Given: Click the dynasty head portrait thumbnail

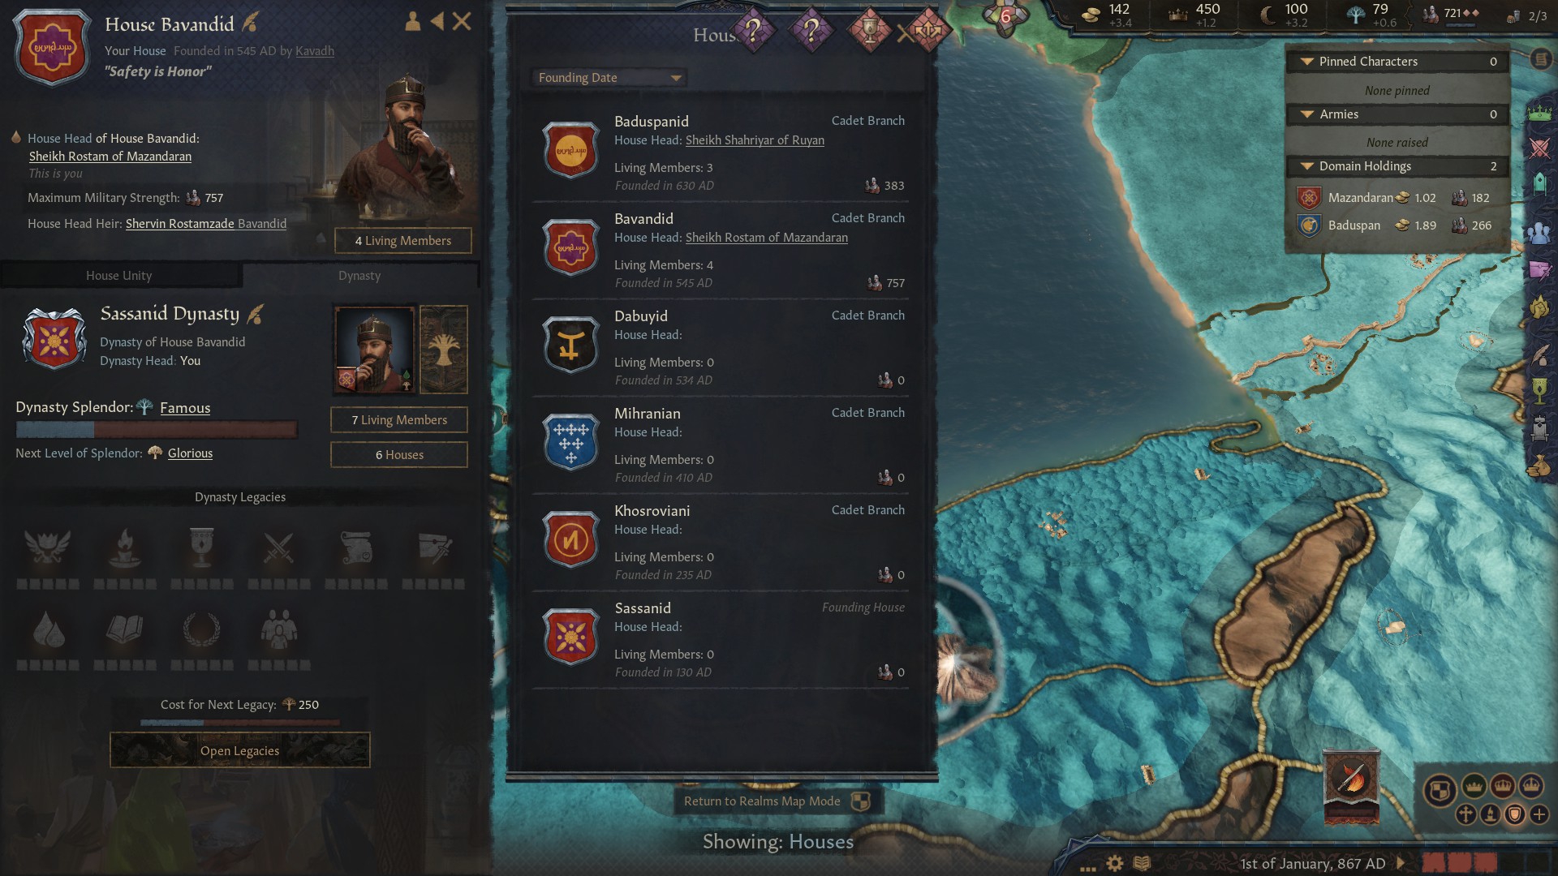Looking at the screenshot, I should 374,350.
